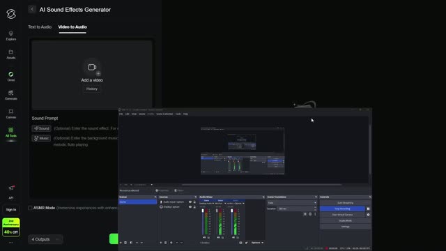Viewport: 446px width, 251px height.
Task: Click the History button
Action: click(x=91, y=89)
